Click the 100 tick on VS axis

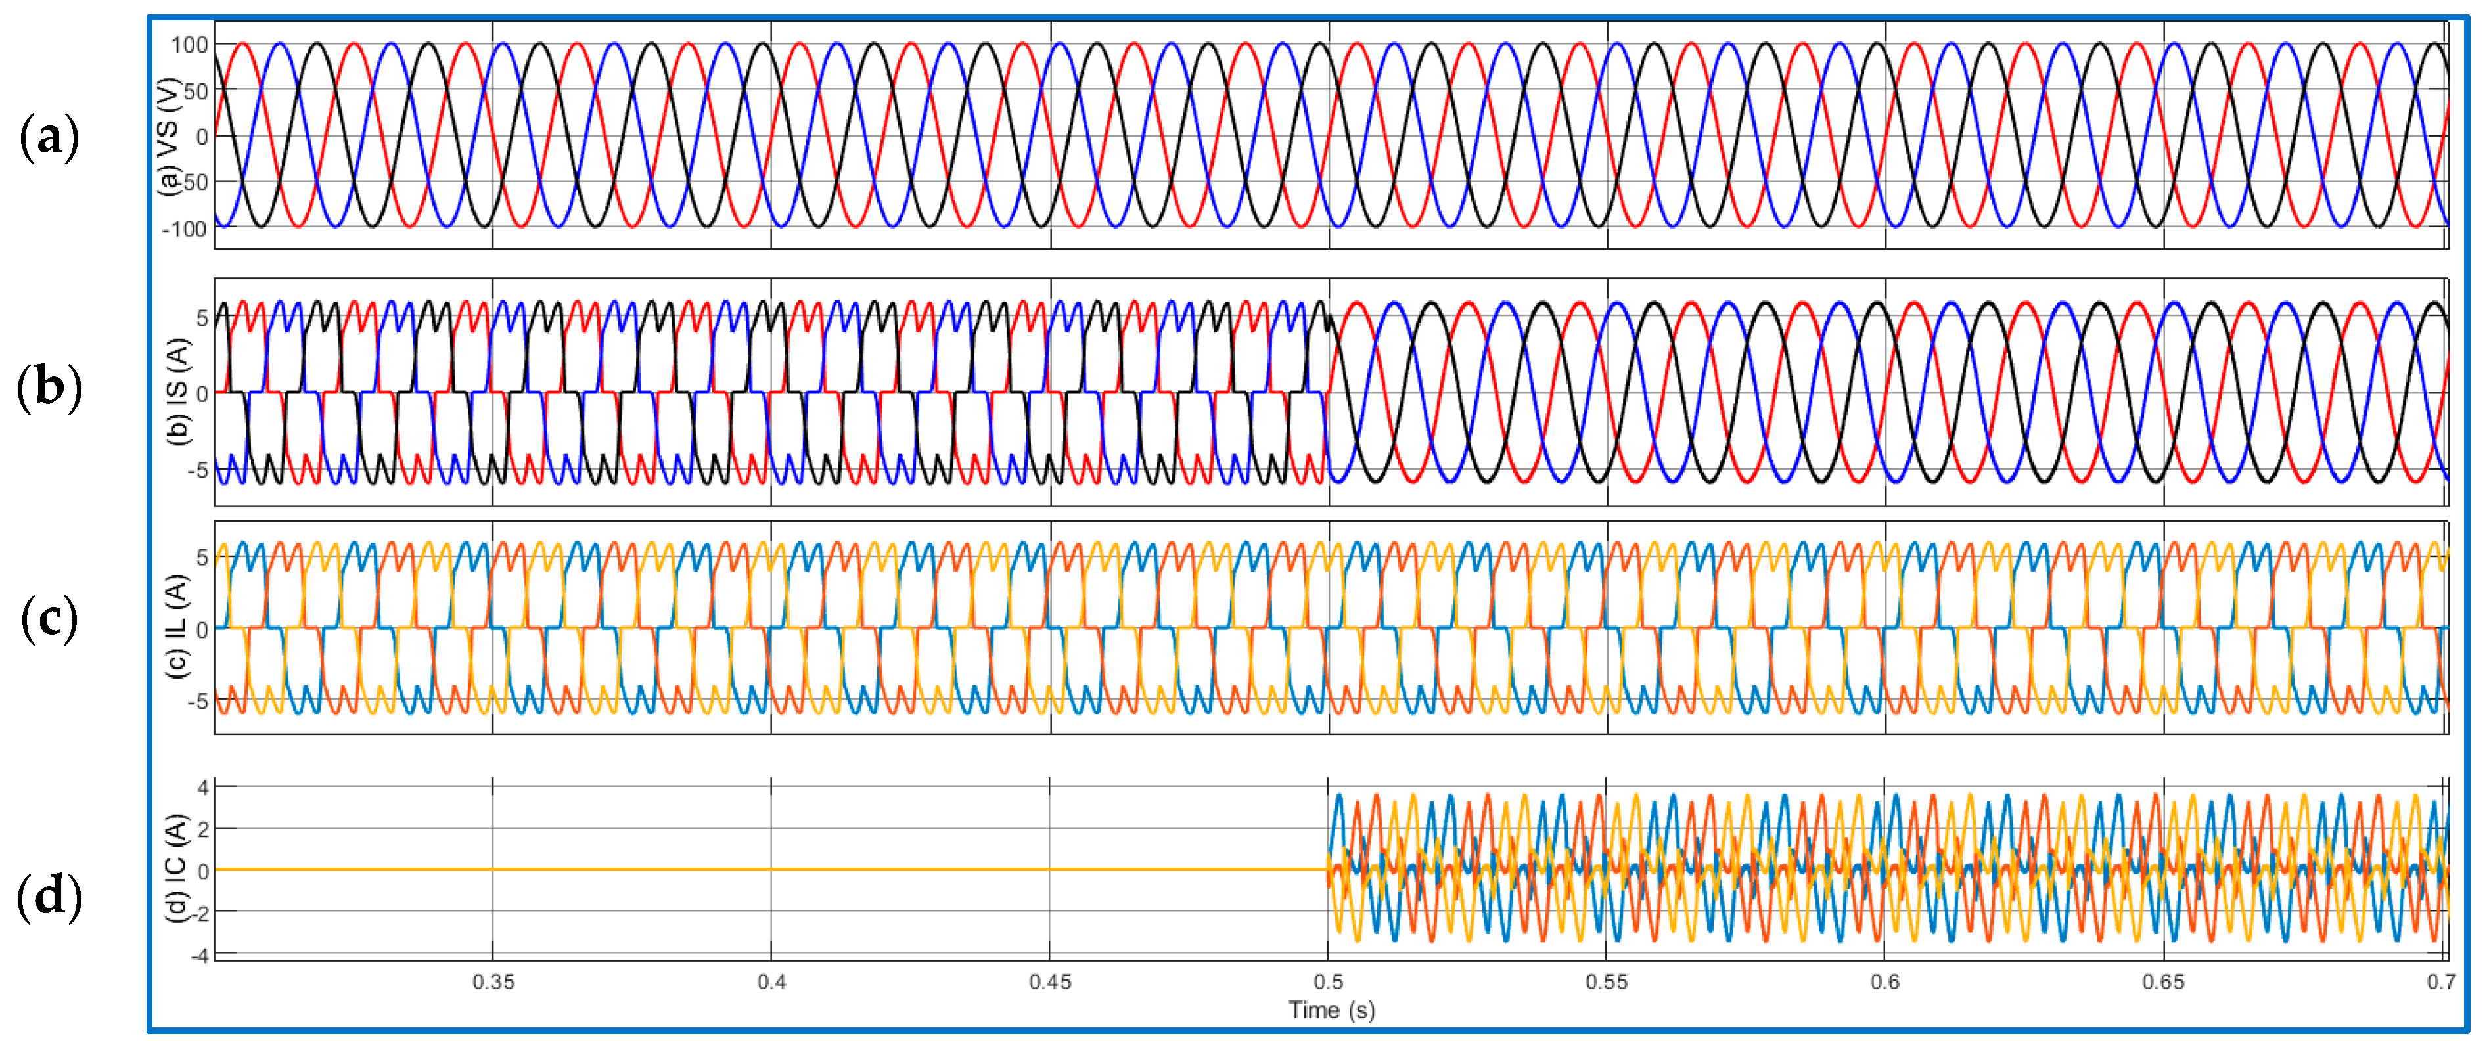click(189, 45)
